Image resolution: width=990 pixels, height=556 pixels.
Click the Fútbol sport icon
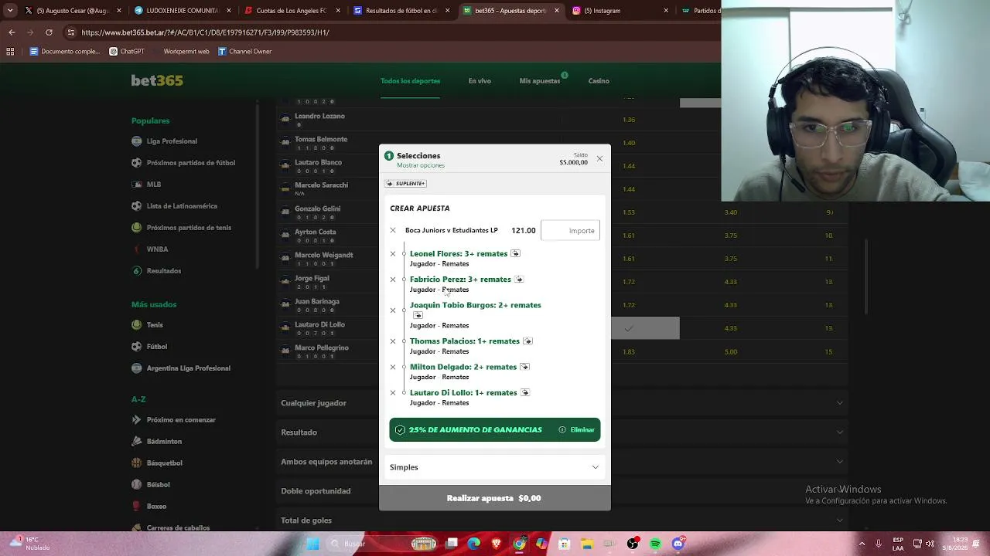137,347
